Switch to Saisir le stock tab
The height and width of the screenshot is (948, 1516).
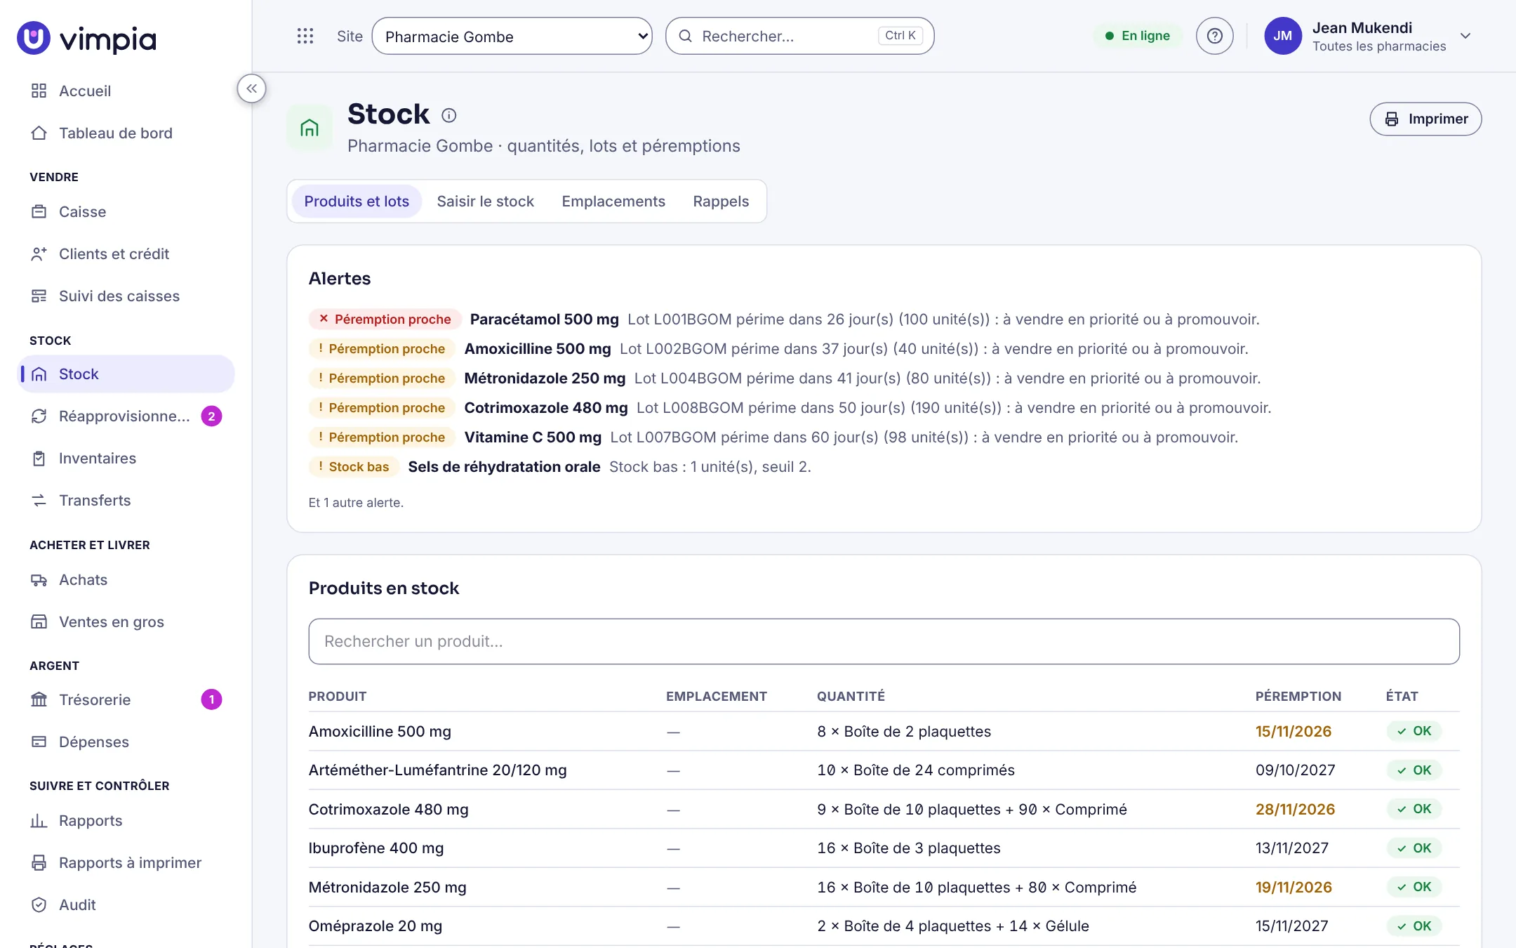click(x=485, y=201)
